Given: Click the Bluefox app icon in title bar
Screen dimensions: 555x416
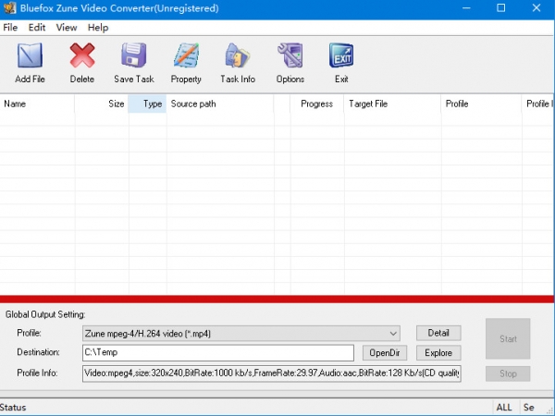Looking at the screenshot, I should 9,7.
